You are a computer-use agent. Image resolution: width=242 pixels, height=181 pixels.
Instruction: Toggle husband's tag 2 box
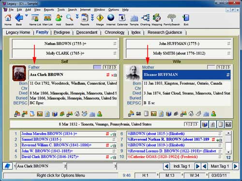coord(110,67)
